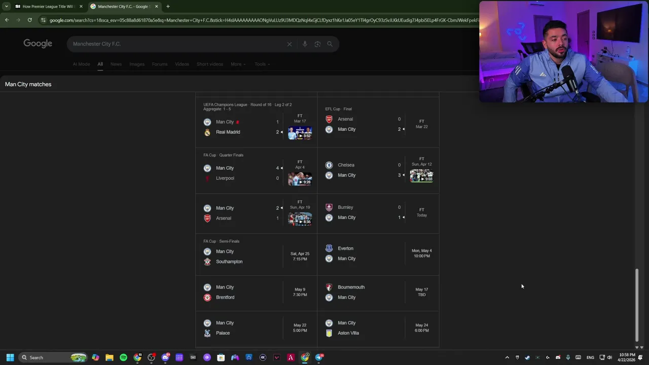The height and width of the screenshot is (365, 649).
Task: Play the Man City vs Liverpool highlights video
Action: (300, 179)
